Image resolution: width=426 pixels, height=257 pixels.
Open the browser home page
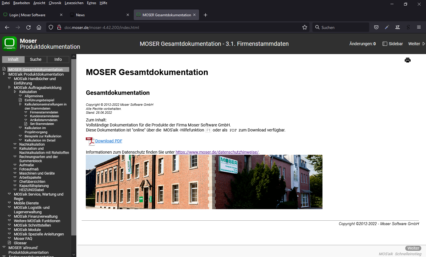point(39,27)
